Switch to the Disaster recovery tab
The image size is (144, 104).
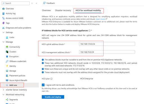63,10
